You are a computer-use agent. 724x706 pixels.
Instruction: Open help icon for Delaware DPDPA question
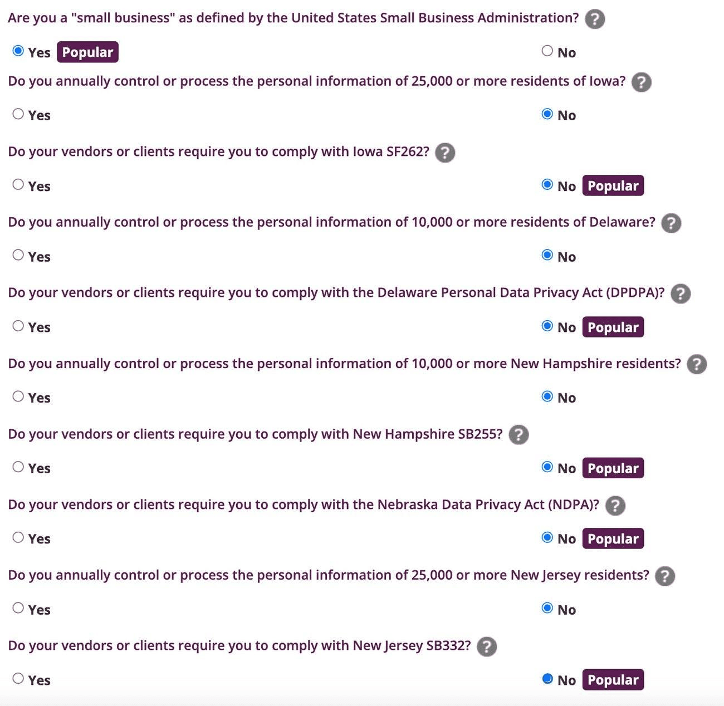click(681, 293)
